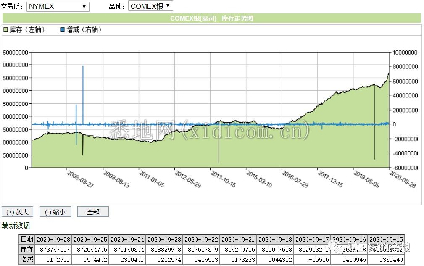Click the 2013-10-15 x-axis date label
This screenshot has width=424, height=266.
coord(223,179)
